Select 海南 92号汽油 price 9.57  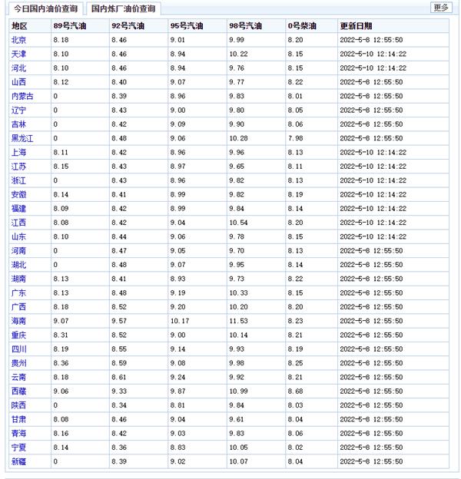[119, 321]
